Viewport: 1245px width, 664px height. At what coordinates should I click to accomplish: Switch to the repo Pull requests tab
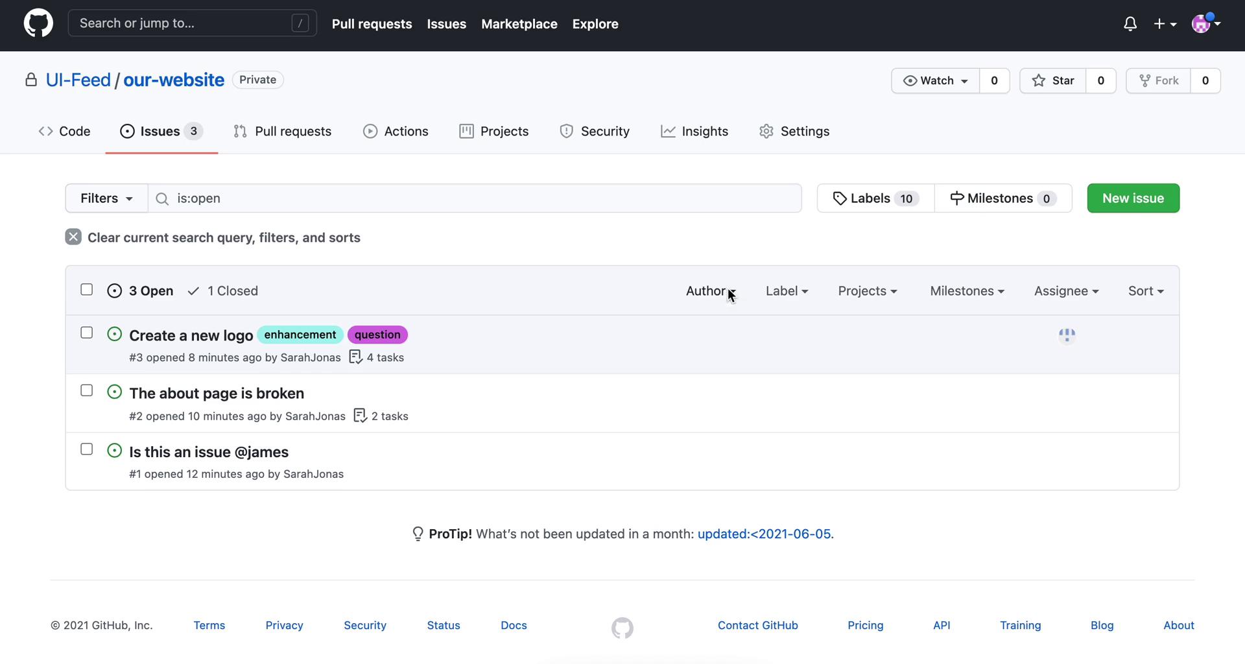283,131
